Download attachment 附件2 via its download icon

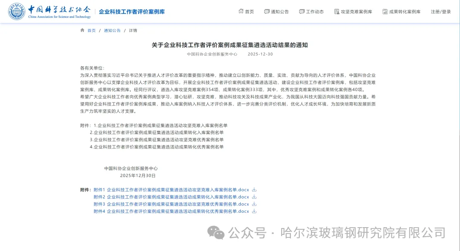click(x=254, y=197)
